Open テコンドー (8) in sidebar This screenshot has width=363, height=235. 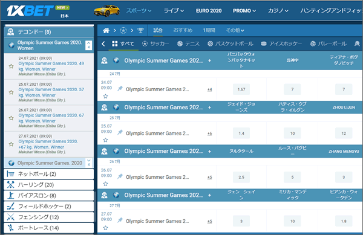point(49,32)
